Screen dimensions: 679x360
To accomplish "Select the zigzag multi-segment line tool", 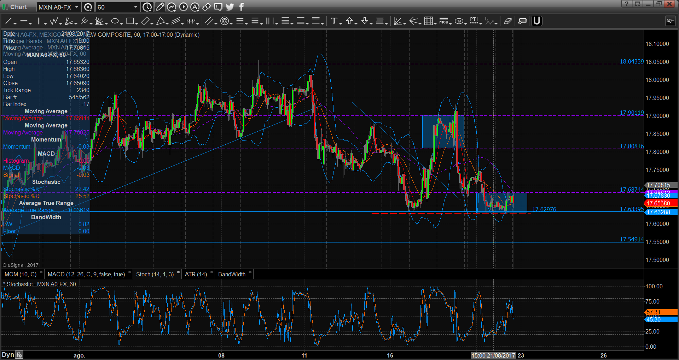I will coord(54,21).
